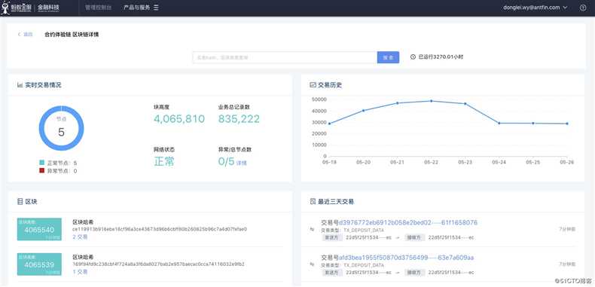Open the 2 交易 link of block 4065540

[x=80, y=237]
